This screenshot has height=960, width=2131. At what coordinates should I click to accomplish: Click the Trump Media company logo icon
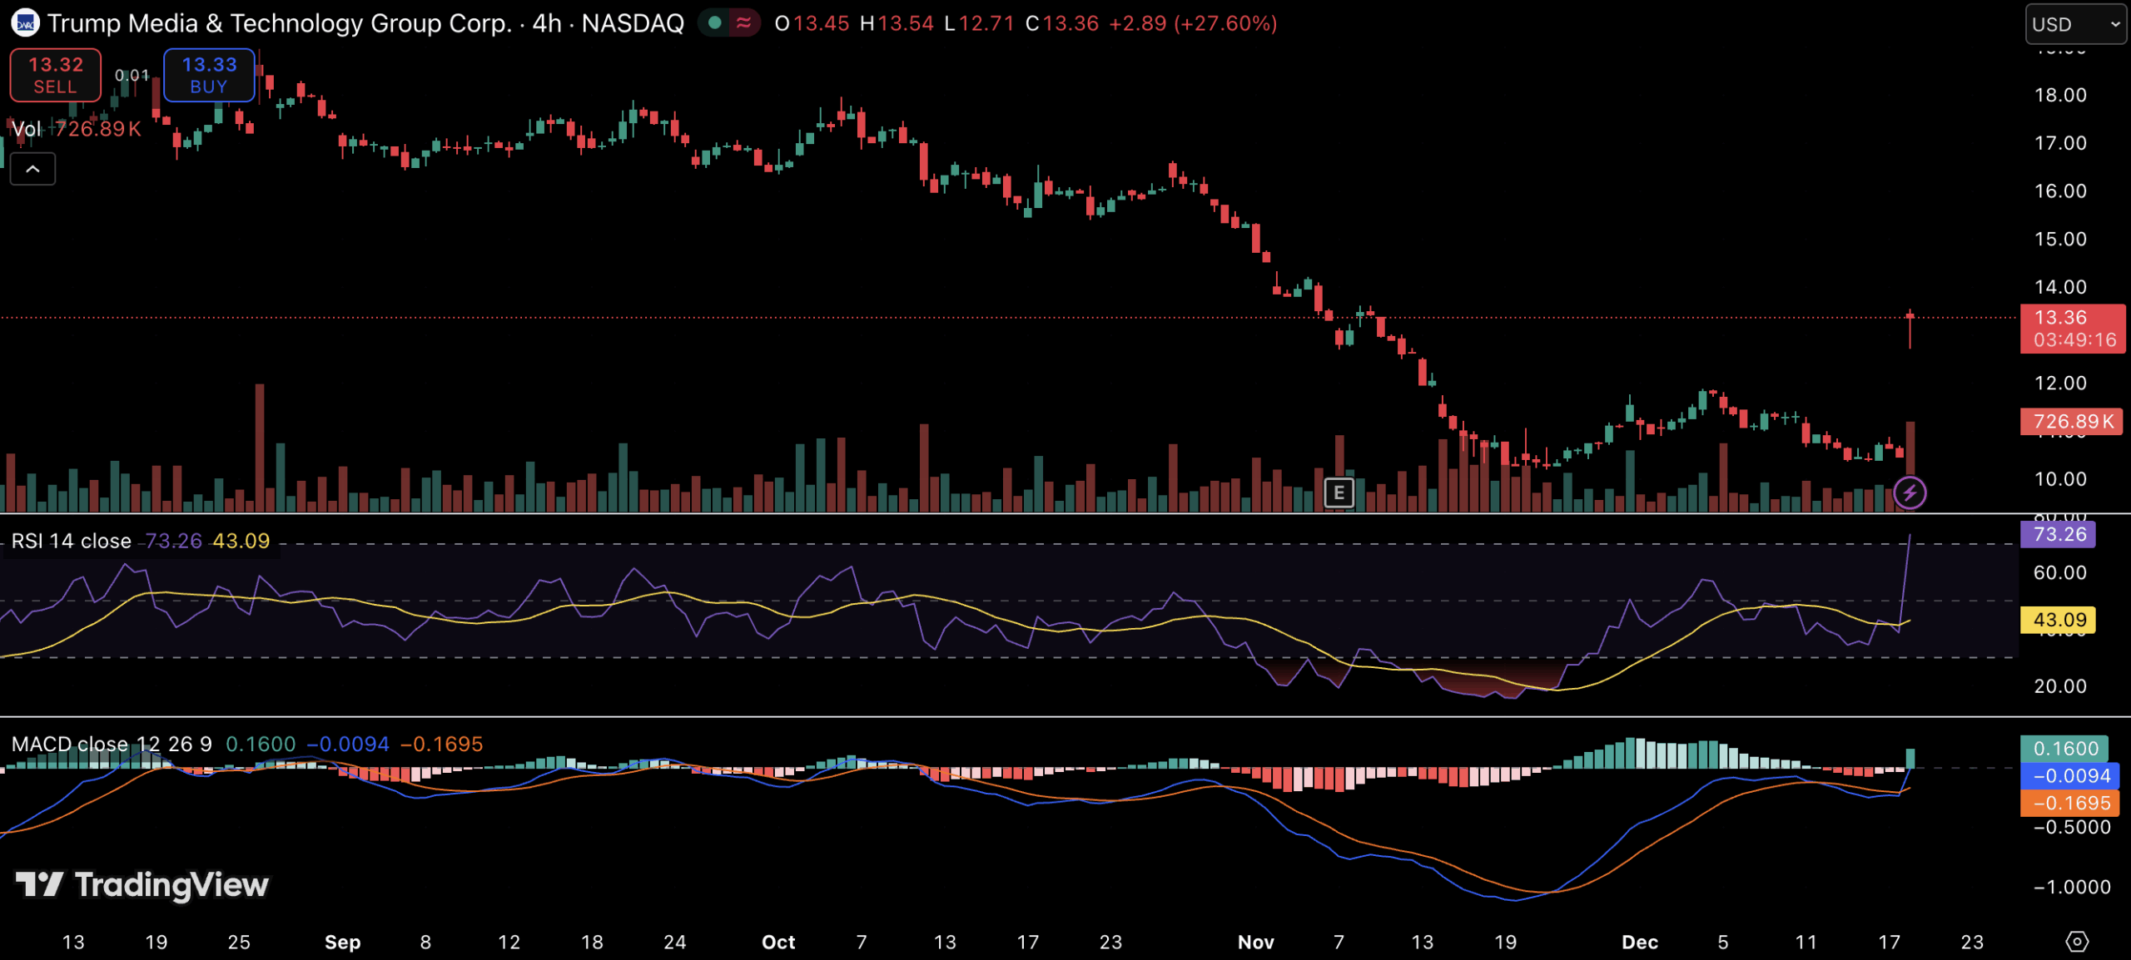point(25,23)
